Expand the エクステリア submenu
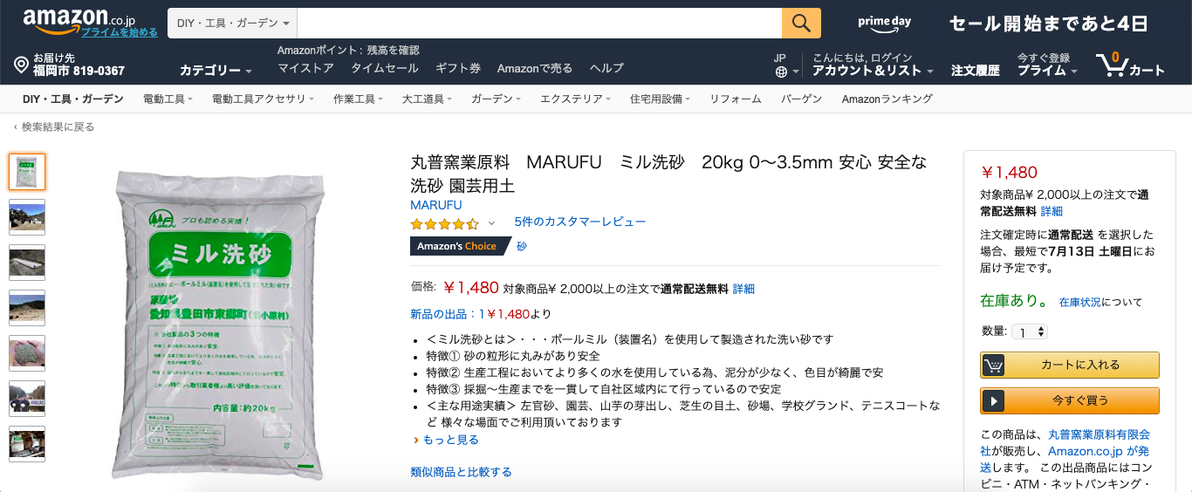The image size is (1192, 492). click(x=575, y=99)
